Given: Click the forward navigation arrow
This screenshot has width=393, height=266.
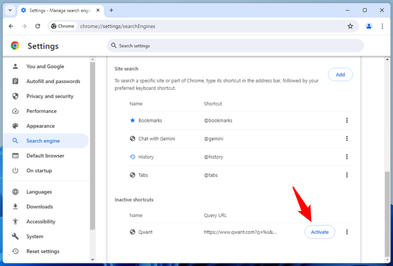Looking at the screenshot, I should click(x=24, y=26).
